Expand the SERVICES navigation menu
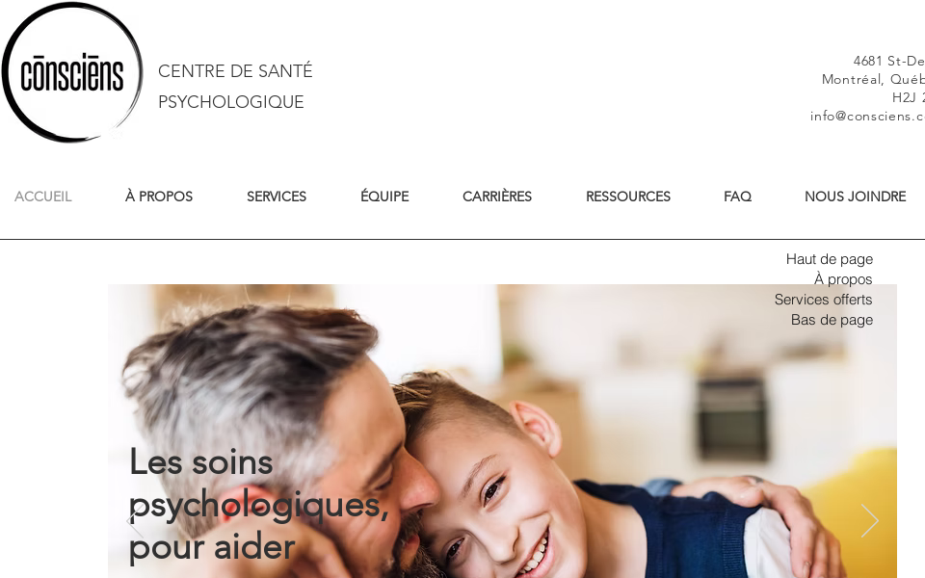 point(277,197)
